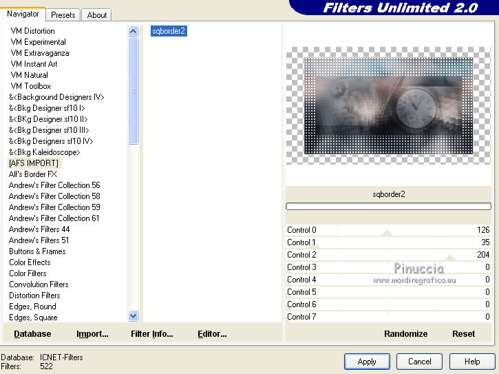Select Andrew's Filter Collection 61
The image size is (499, 374).
click(54, 218)
